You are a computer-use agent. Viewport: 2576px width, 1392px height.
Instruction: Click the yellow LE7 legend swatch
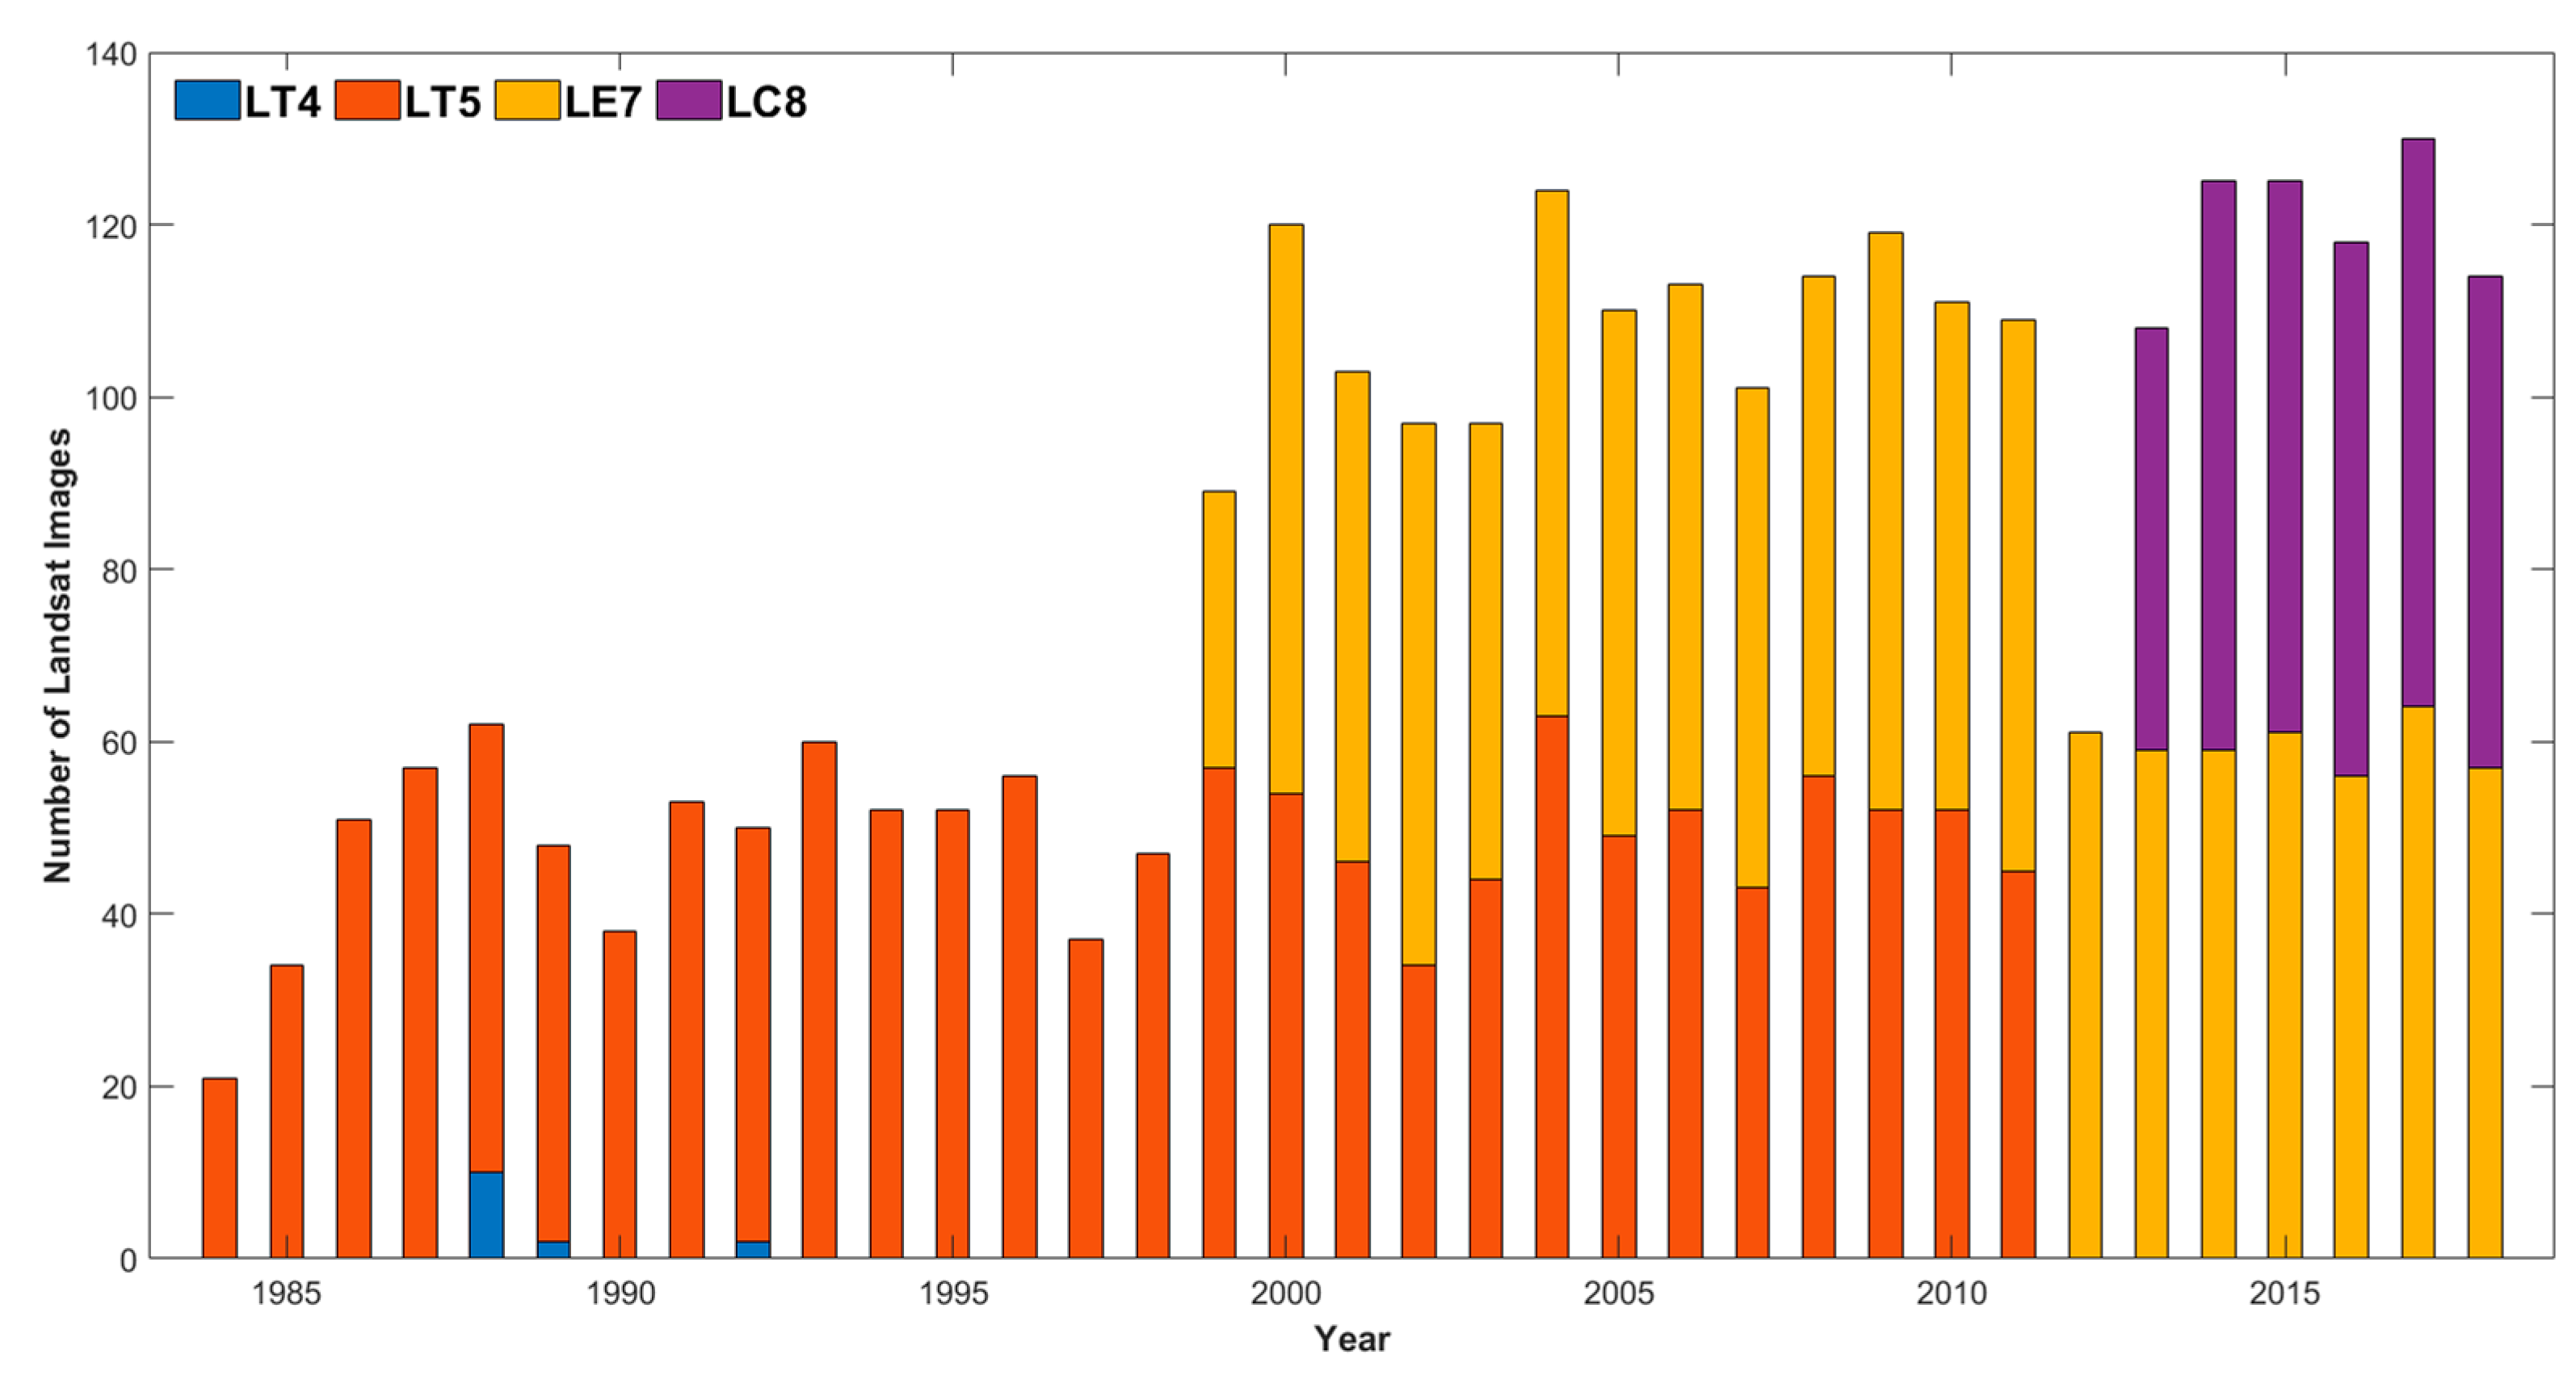pos(527,101)
